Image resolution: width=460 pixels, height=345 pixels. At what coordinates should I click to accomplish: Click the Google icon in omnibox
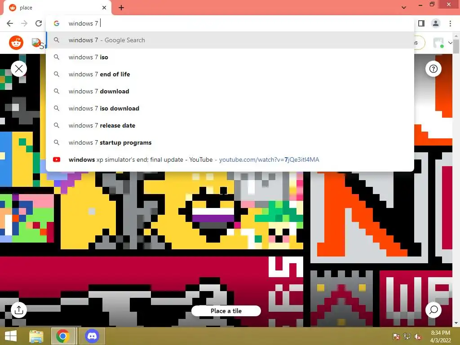(x=57, y=23)
